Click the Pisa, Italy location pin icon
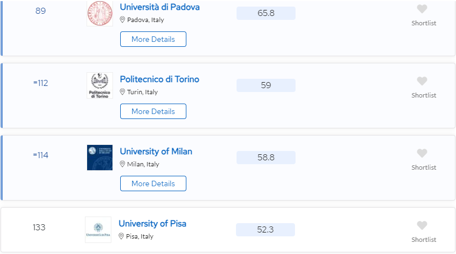The width and height of the screenshot is (456, 254). tap(121, 236)
